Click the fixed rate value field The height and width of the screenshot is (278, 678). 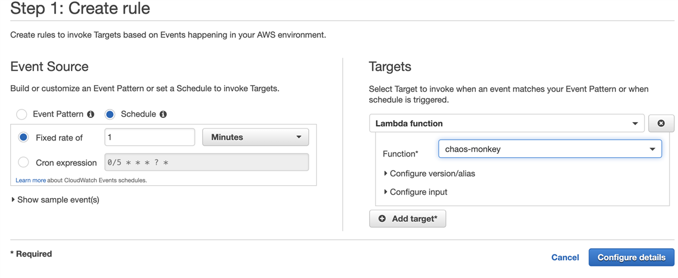150,138
